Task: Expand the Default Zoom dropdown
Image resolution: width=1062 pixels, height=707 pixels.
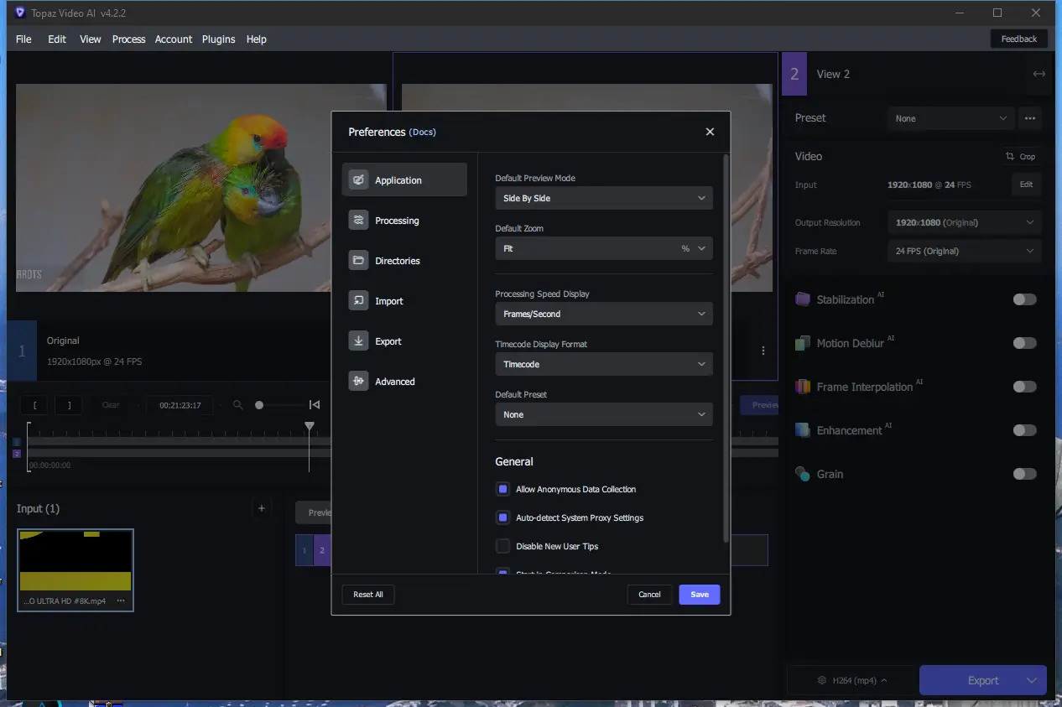Action: point(604,248)
